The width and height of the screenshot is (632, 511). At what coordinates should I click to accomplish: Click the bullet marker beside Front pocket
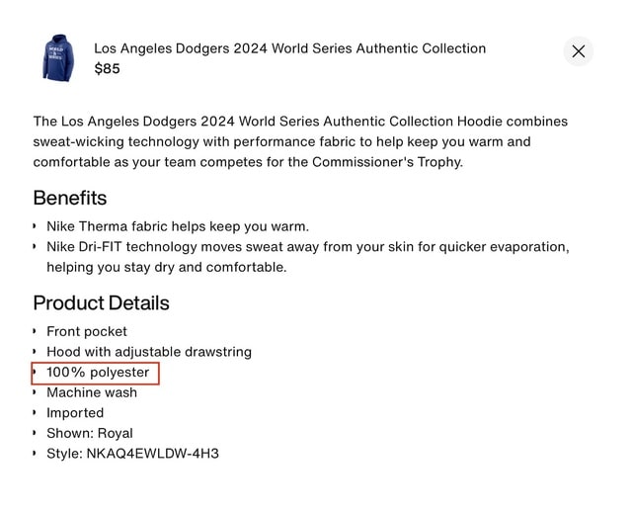tap(36, 331)
